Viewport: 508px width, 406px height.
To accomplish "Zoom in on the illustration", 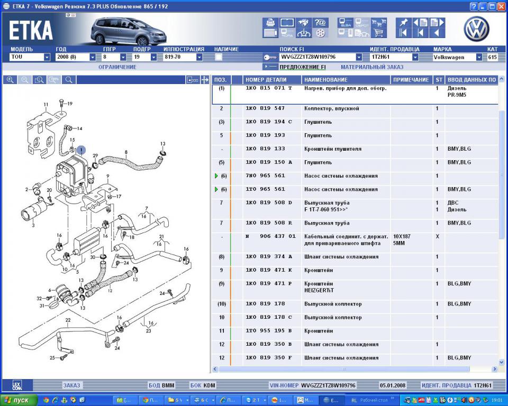I will coord(11,80).
